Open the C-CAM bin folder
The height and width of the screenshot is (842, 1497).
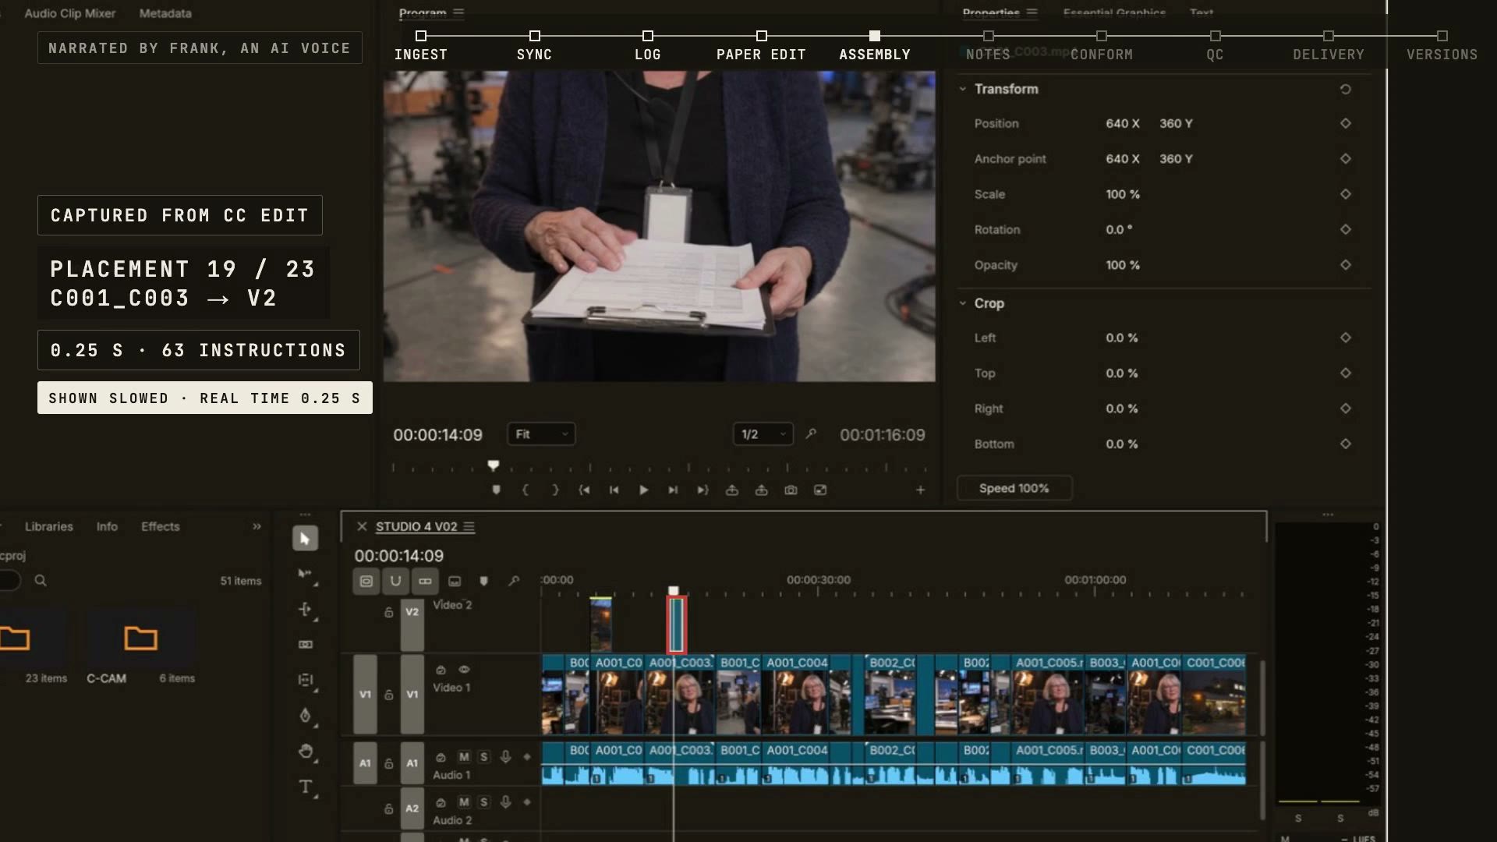pyautogui.click(x=140, y=639)
